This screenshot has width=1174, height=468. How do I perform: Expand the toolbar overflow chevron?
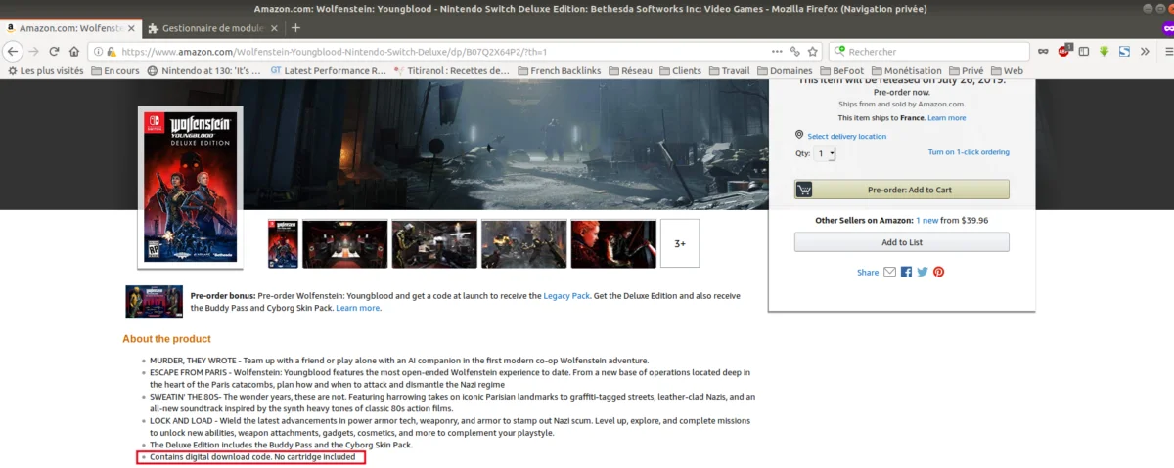click(1146, 51)
